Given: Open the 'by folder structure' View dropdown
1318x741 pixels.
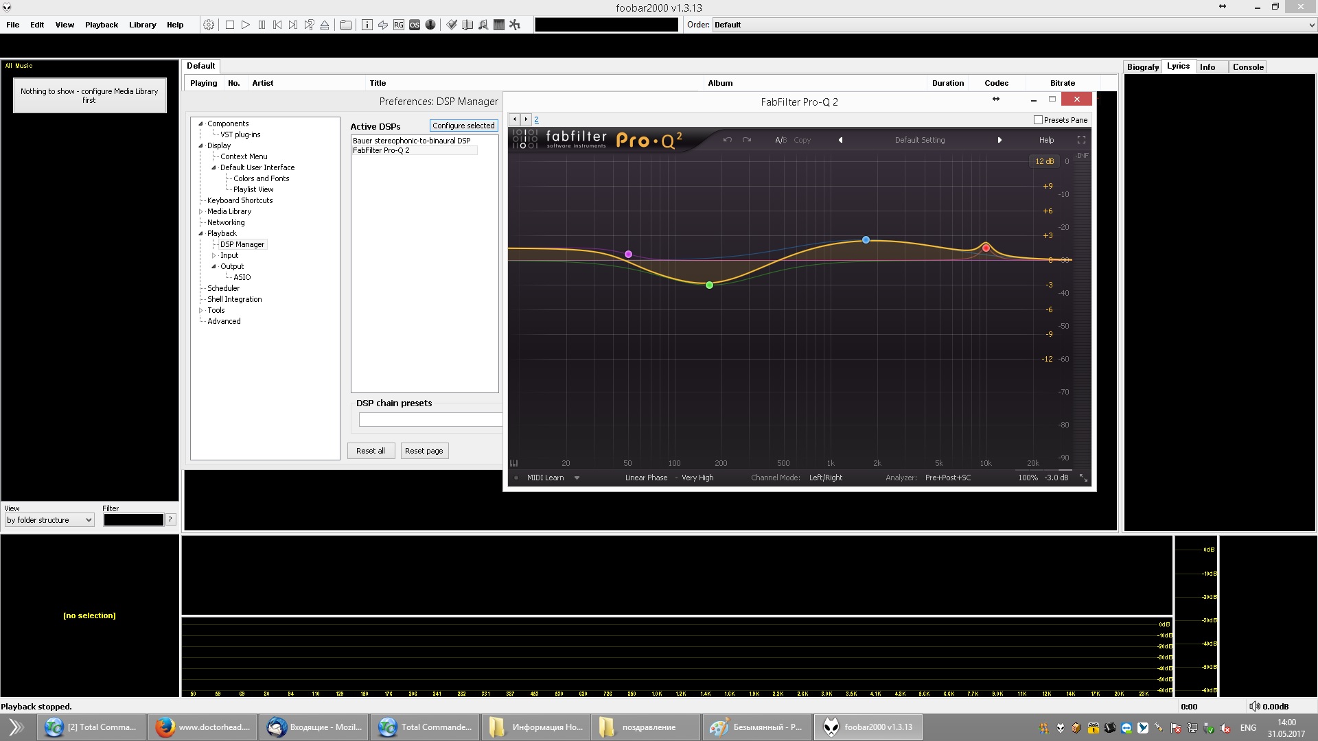Looking at the screenshot, I should click(x=49, y=520).
